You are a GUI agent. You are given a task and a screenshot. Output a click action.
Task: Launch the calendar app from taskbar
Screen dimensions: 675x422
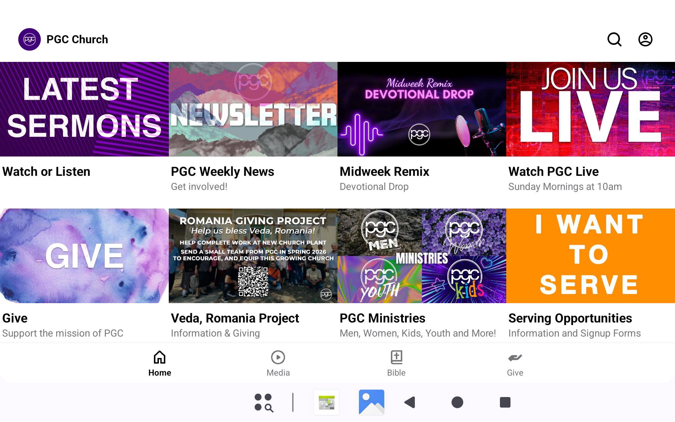[327, 402]
